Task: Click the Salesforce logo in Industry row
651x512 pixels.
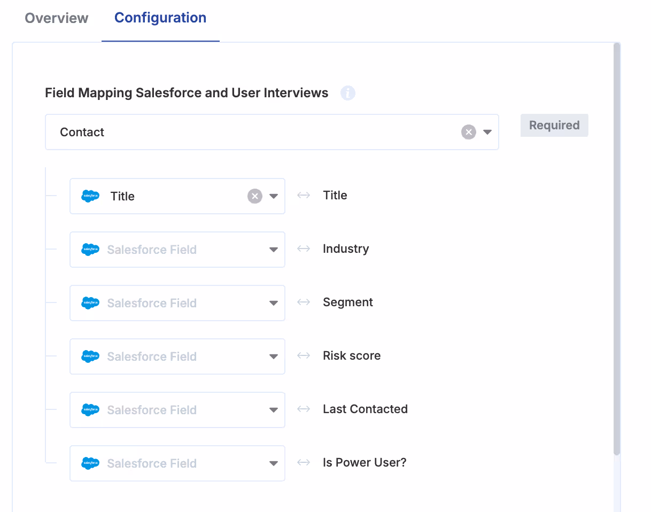Action: click(x=90, y=250)
